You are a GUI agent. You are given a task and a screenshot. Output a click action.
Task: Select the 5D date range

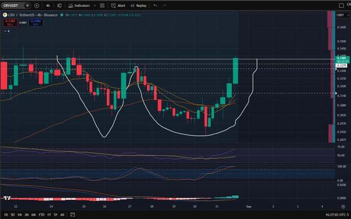tap(12, 215)
